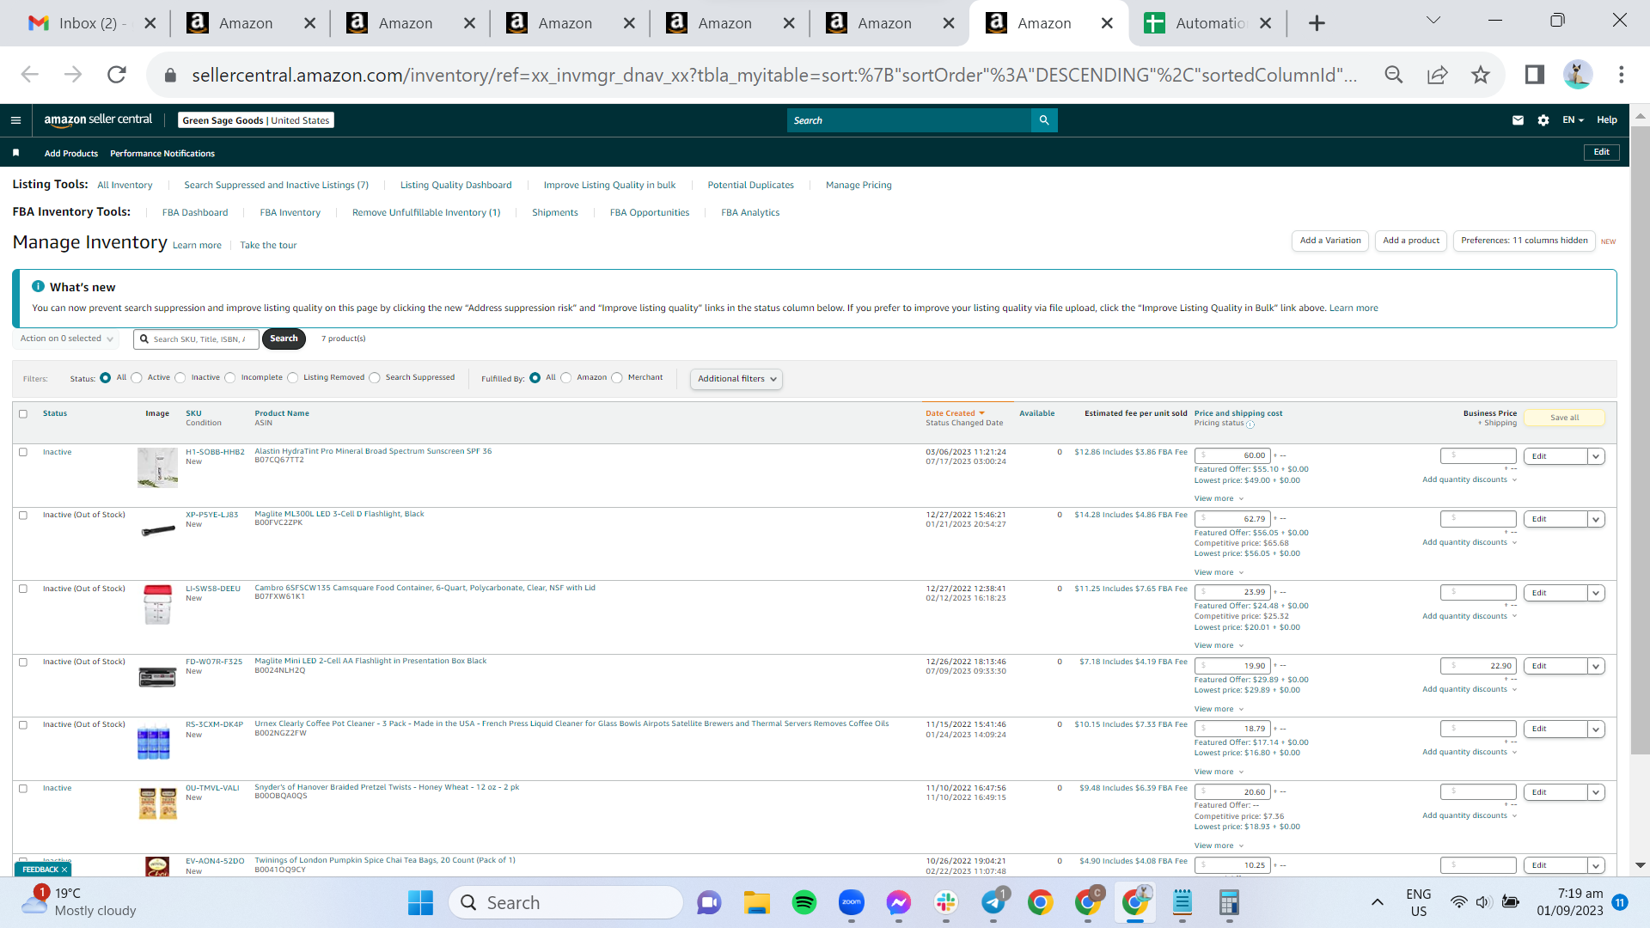Select Incomplete status filter

230,378
